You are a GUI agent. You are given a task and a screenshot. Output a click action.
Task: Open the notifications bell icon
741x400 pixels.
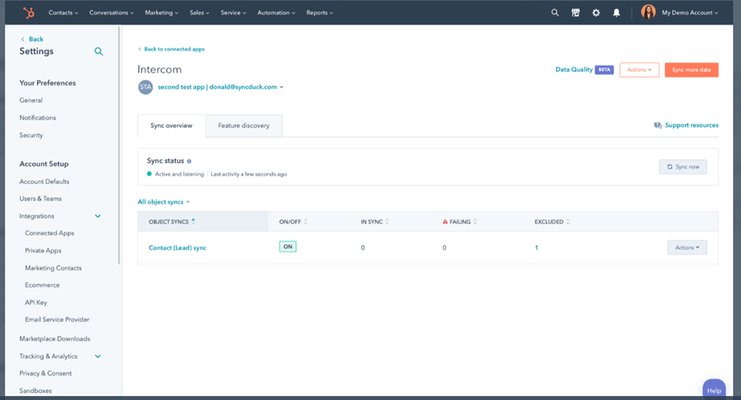coord(616,13)
